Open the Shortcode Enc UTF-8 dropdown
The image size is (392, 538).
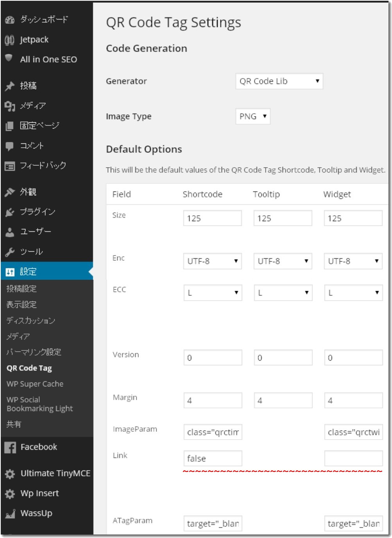coord(213,261)
